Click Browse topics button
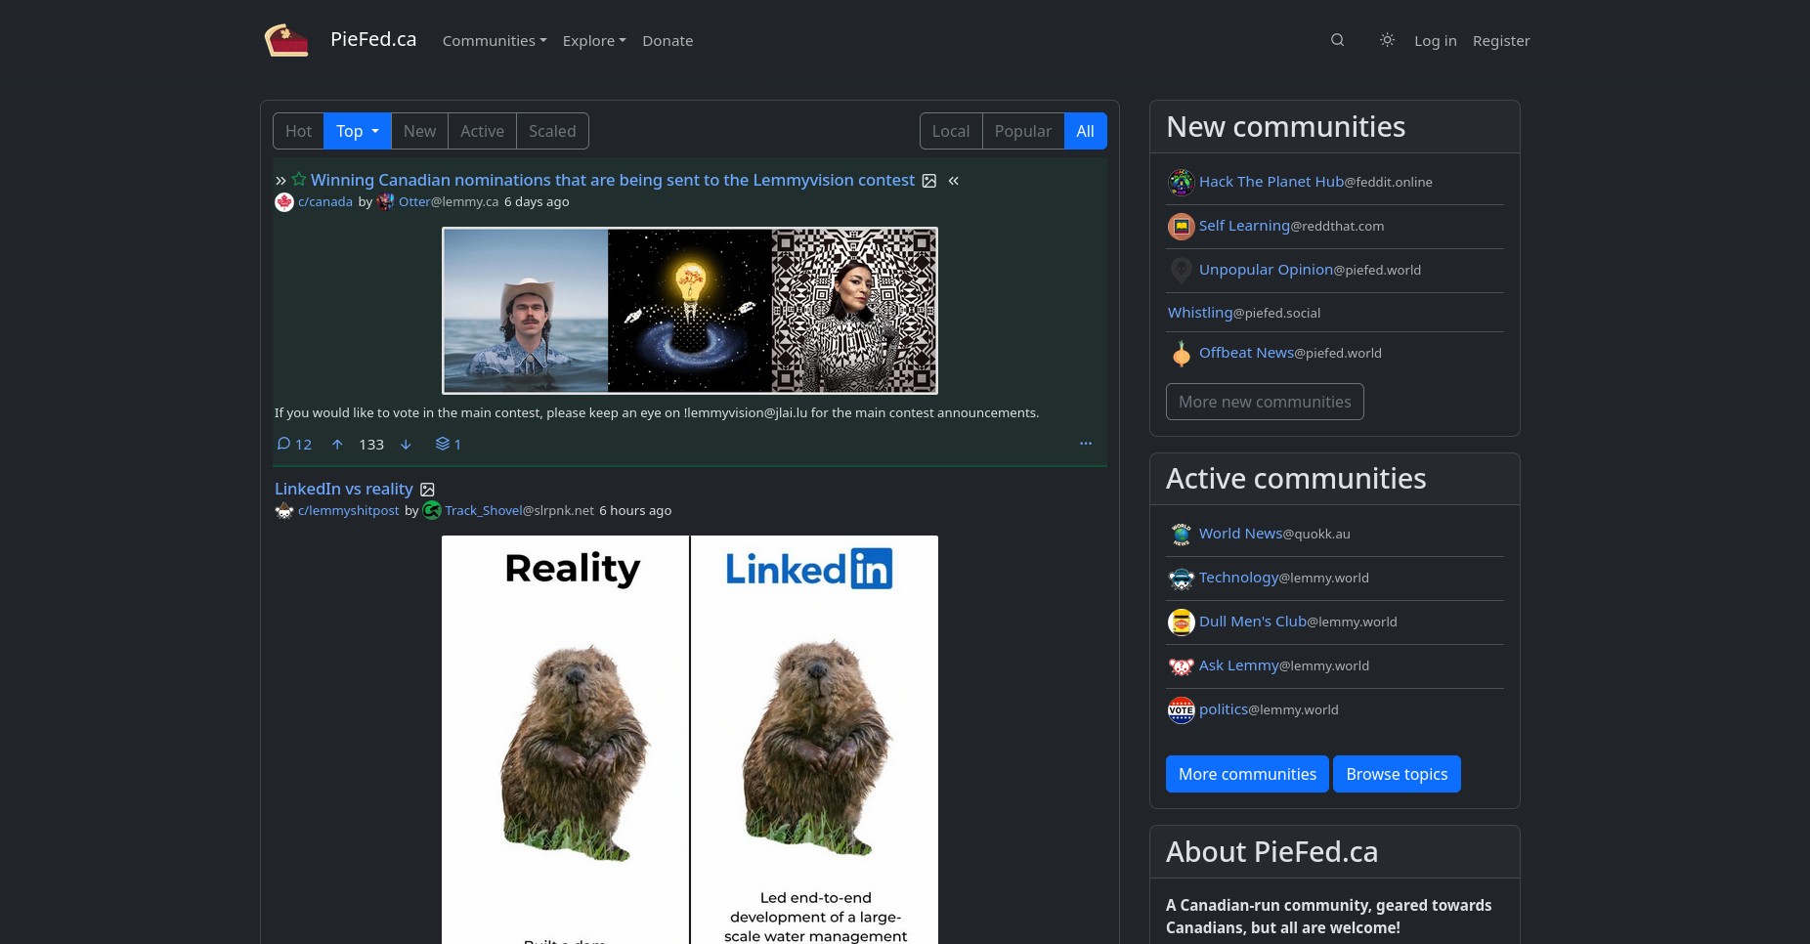Screen dimensions: 1810x944 click(1397, 774)
